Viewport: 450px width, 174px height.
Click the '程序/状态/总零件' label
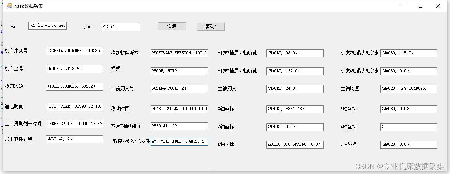click(132, 141)
